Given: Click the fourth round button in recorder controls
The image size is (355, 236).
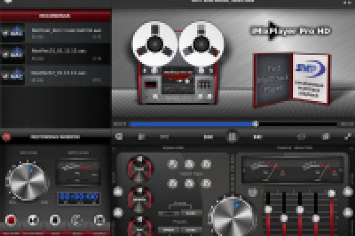Looking at the screenshot, I should pos(77,220).
